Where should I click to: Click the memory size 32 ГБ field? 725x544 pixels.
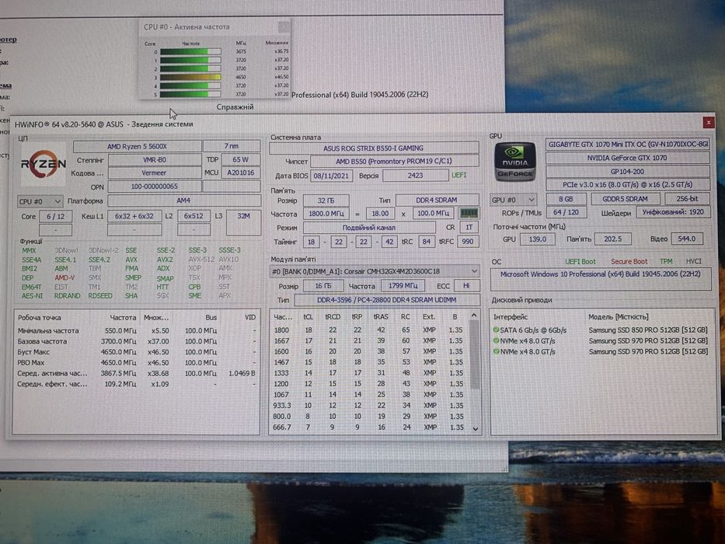[326, 201]
